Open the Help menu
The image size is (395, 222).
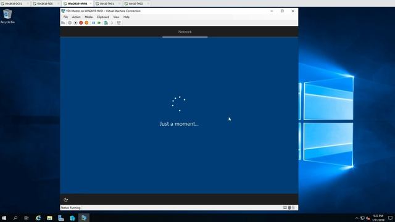tap(127, 17)
